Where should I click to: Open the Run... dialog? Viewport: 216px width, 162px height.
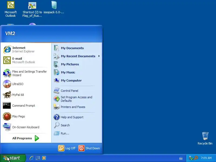(77, 133)
